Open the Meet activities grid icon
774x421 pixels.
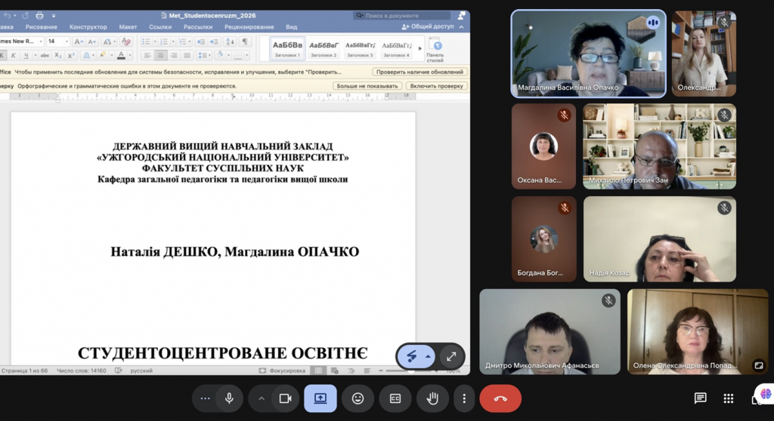[729, 398]
